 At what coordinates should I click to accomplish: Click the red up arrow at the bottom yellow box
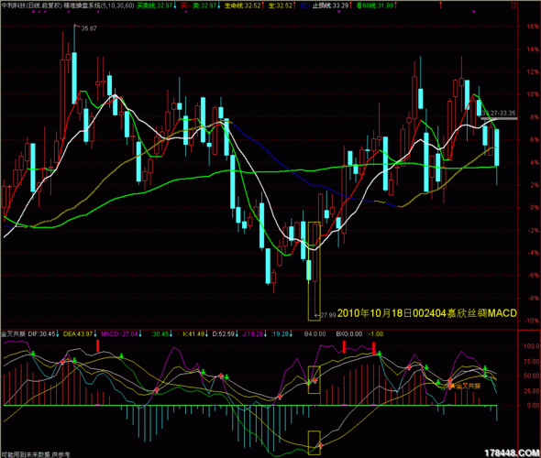pyautogui.click(x=320, y=445)
